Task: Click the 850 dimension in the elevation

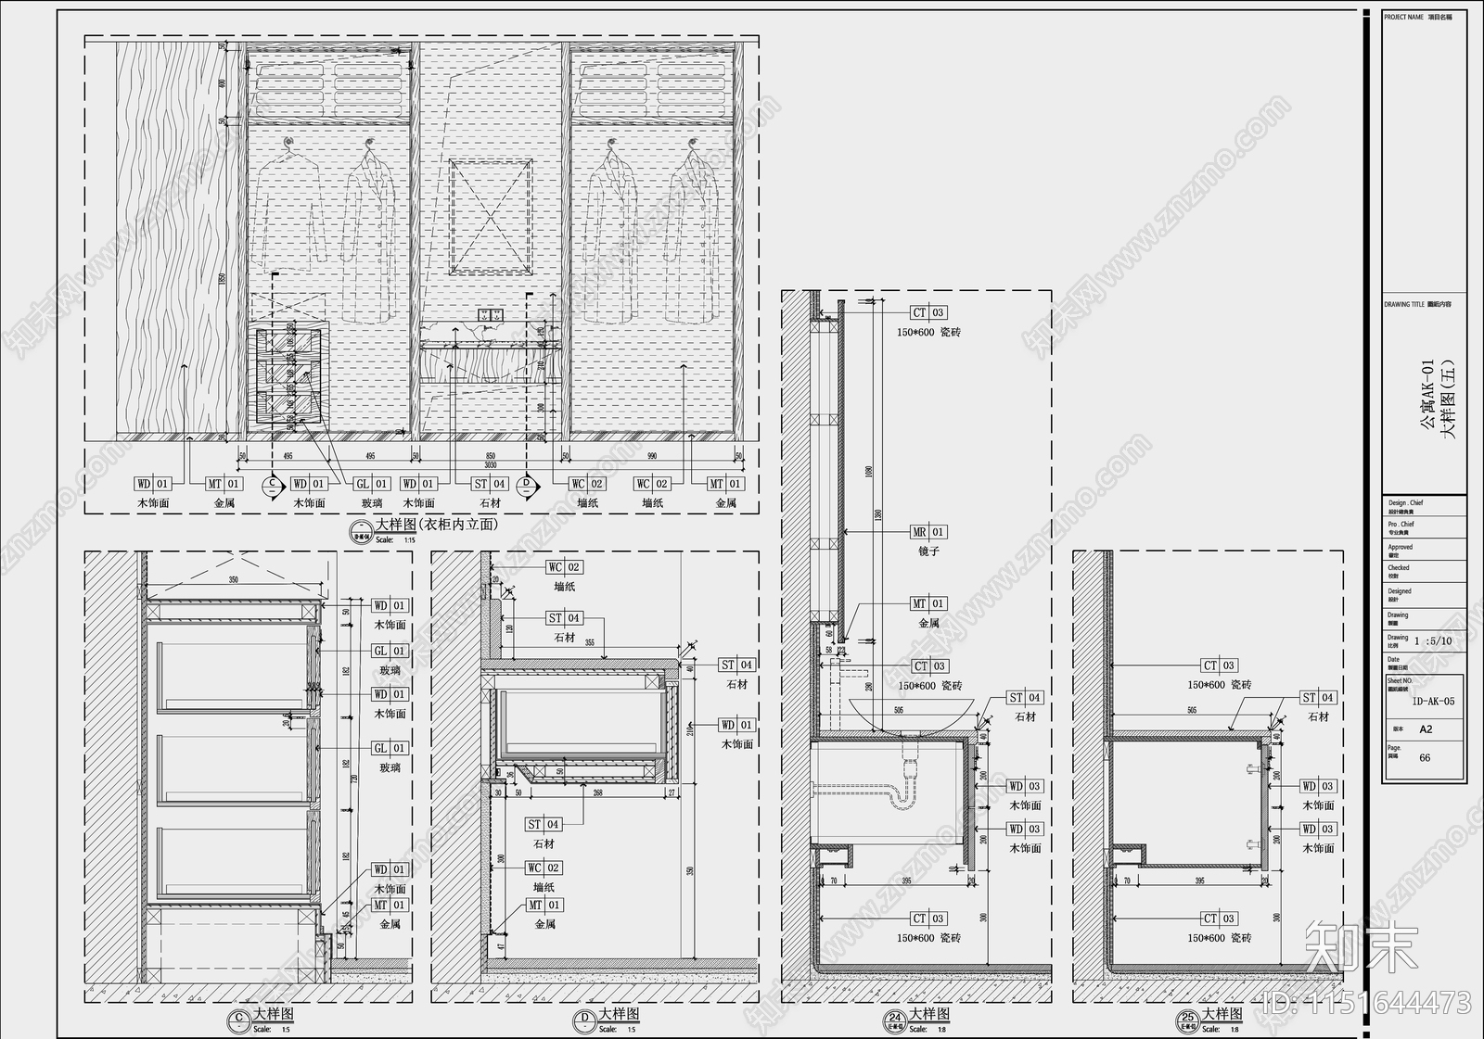Action: 492,456
